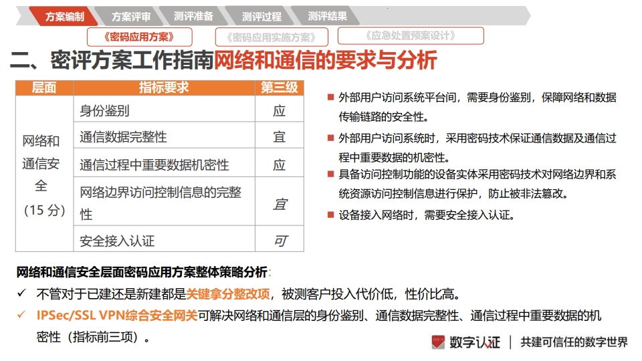This screenshot has height=361, width=642.
Task: Select the 方案评审 stage tab
Action: (131, 16)
